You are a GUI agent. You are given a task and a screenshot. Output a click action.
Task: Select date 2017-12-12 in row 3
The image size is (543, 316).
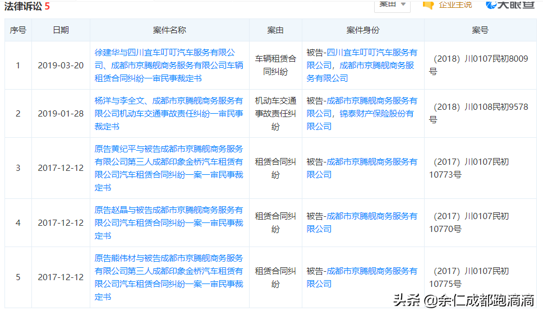61,168
